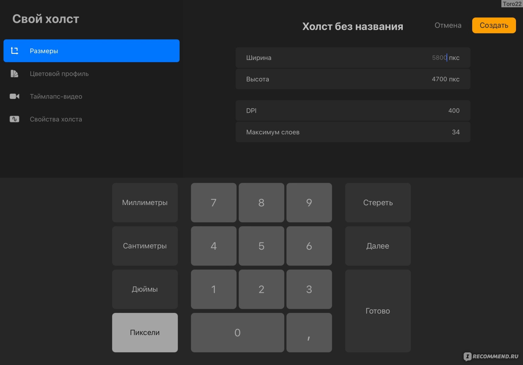523x365 pixels.
Task: Select the Высота height field
Action: [x=353, y=79]
